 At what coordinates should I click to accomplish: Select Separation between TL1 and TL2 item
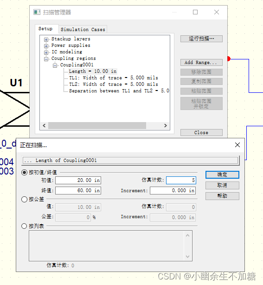119,91
